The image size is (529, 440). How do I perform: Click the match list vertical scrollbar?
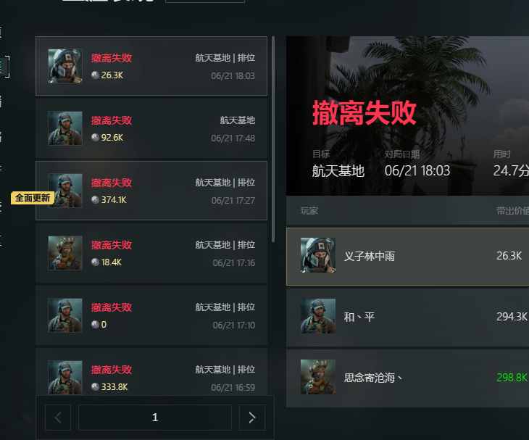point(273,139)
